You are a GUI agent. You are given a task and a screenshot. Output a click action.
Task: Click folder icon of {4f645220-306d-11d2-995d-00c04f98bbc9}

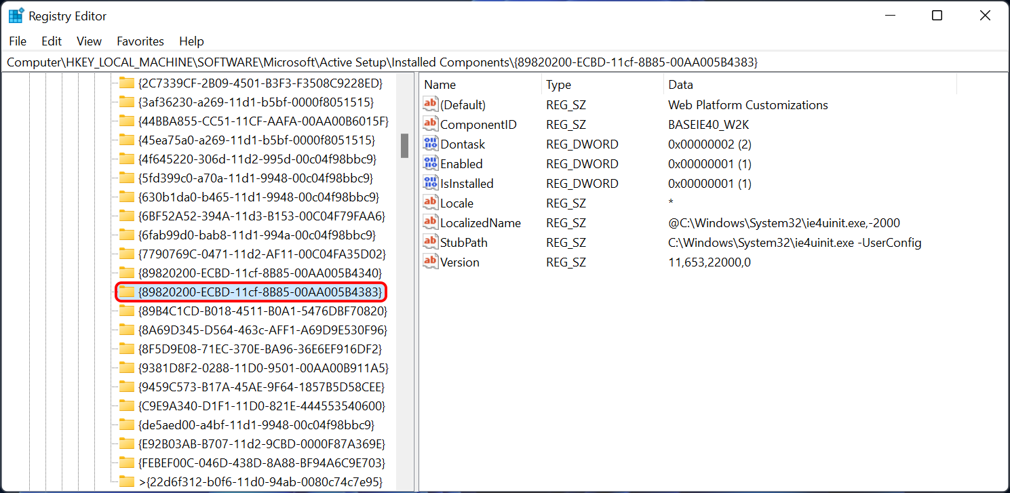[x=126, y=159]
